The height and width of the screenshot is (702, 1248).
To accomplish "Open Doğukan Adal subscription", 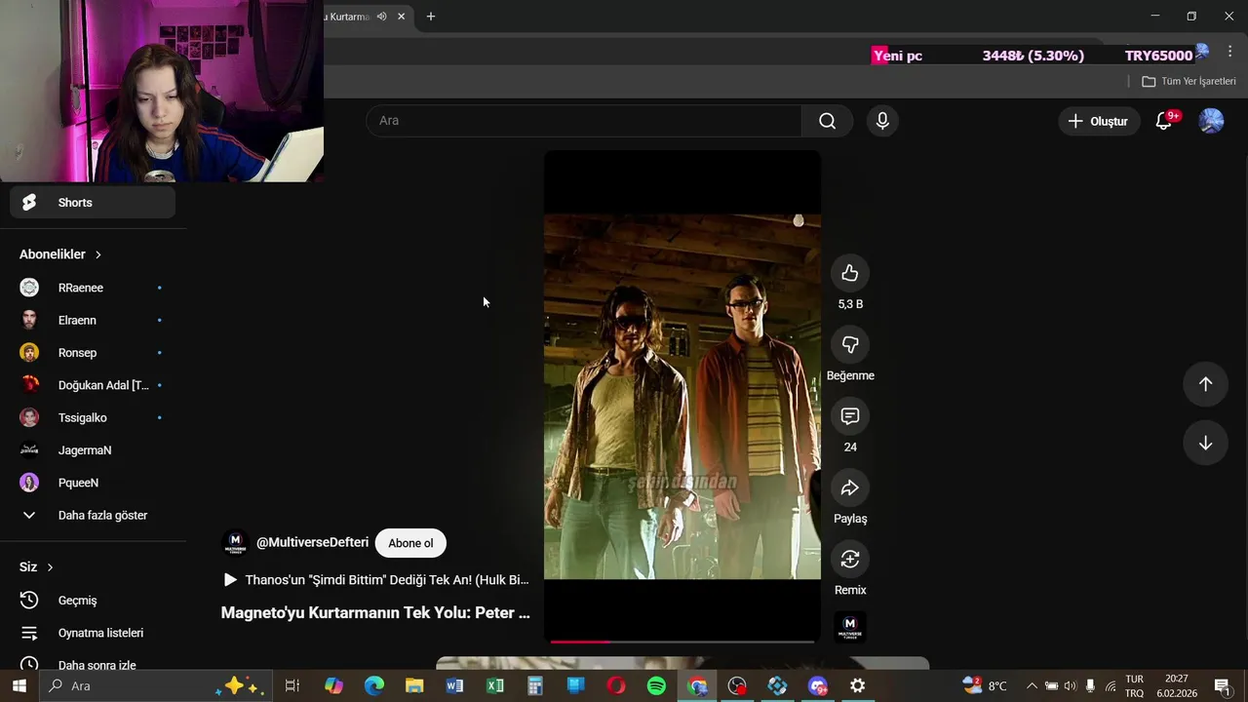I will (93, 385).
